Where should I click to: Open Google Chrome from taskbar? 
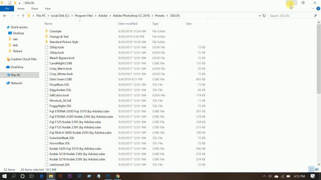pyautogui.click(x=118, y=176)
